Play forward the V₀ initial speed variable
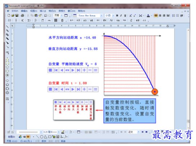The height and width of the screenshot is (146, 196). point(73,70)
